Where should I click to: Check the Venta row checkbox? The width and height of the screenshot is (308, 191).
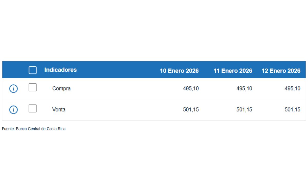point(33,109)
